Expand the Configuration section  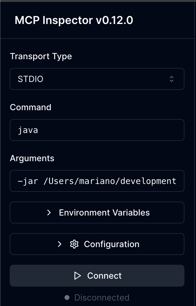(x=97, y=244)
